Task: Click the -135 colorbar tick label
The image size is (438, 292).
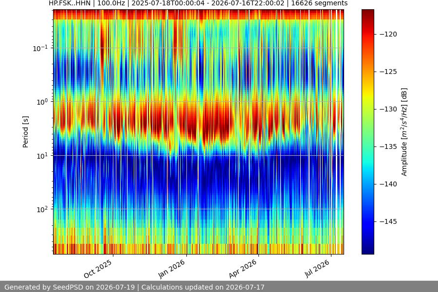Action: pos(388,146)
